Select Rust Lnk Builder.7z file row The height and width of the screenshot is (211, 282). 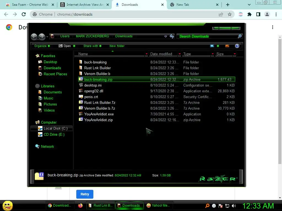click(157, 102)
